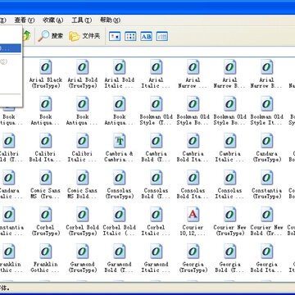Select the Courier New (TrueType) font

[229, 221]
